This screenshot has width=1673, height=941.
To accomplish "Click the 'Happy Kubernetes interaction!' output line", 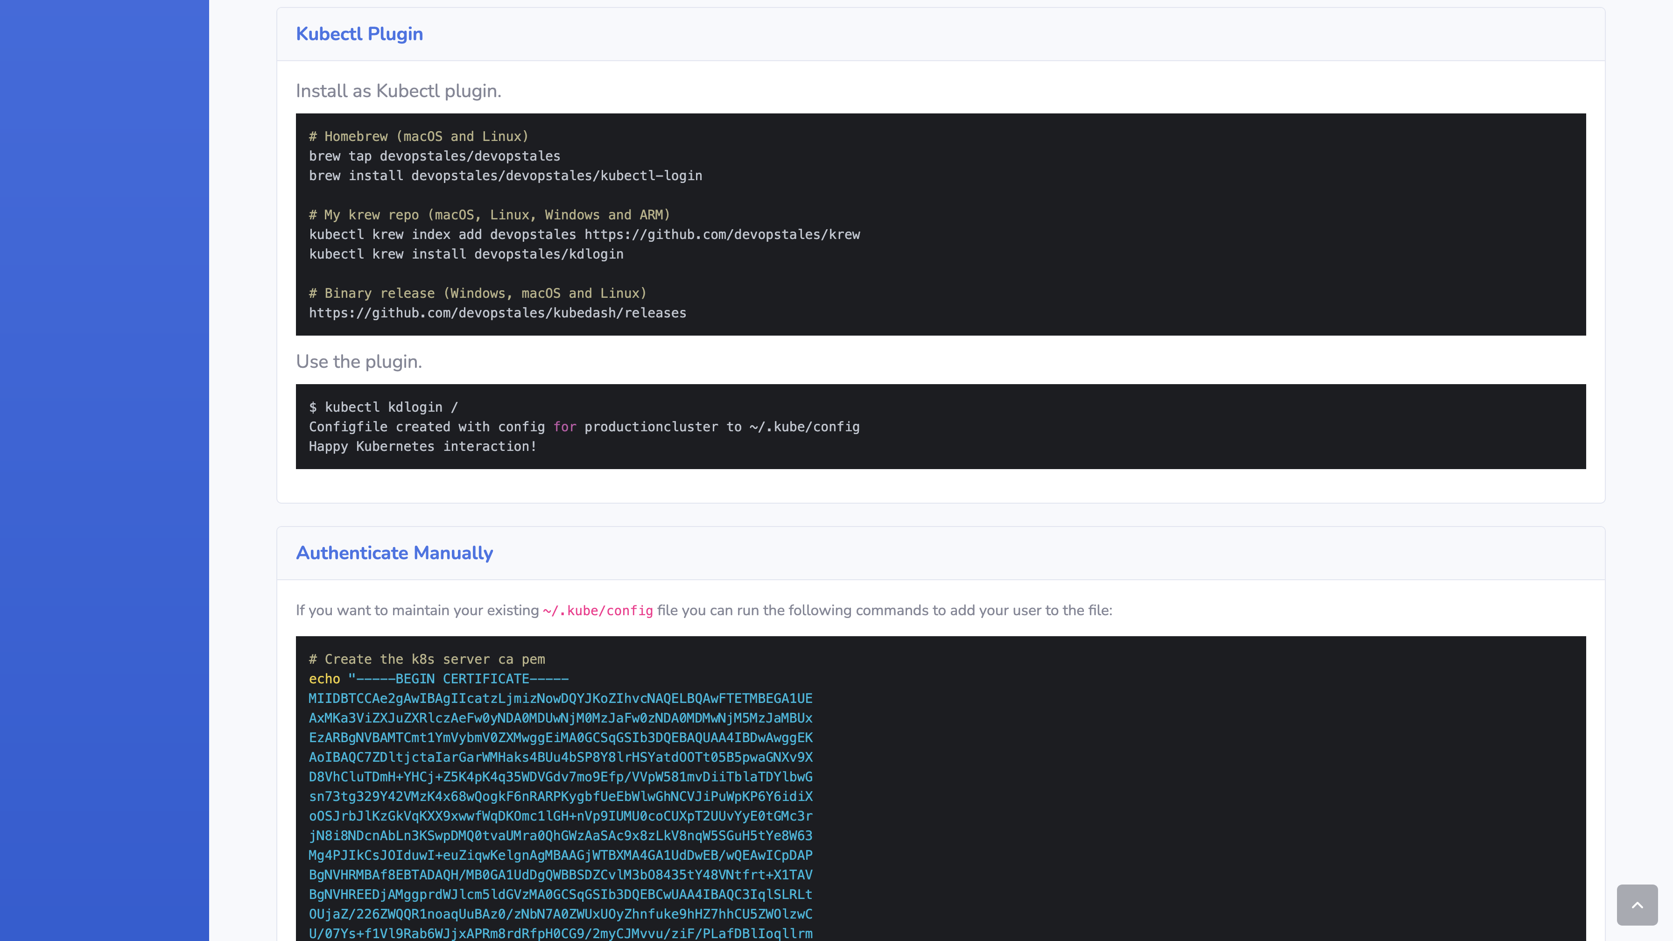I will (422, 446).
